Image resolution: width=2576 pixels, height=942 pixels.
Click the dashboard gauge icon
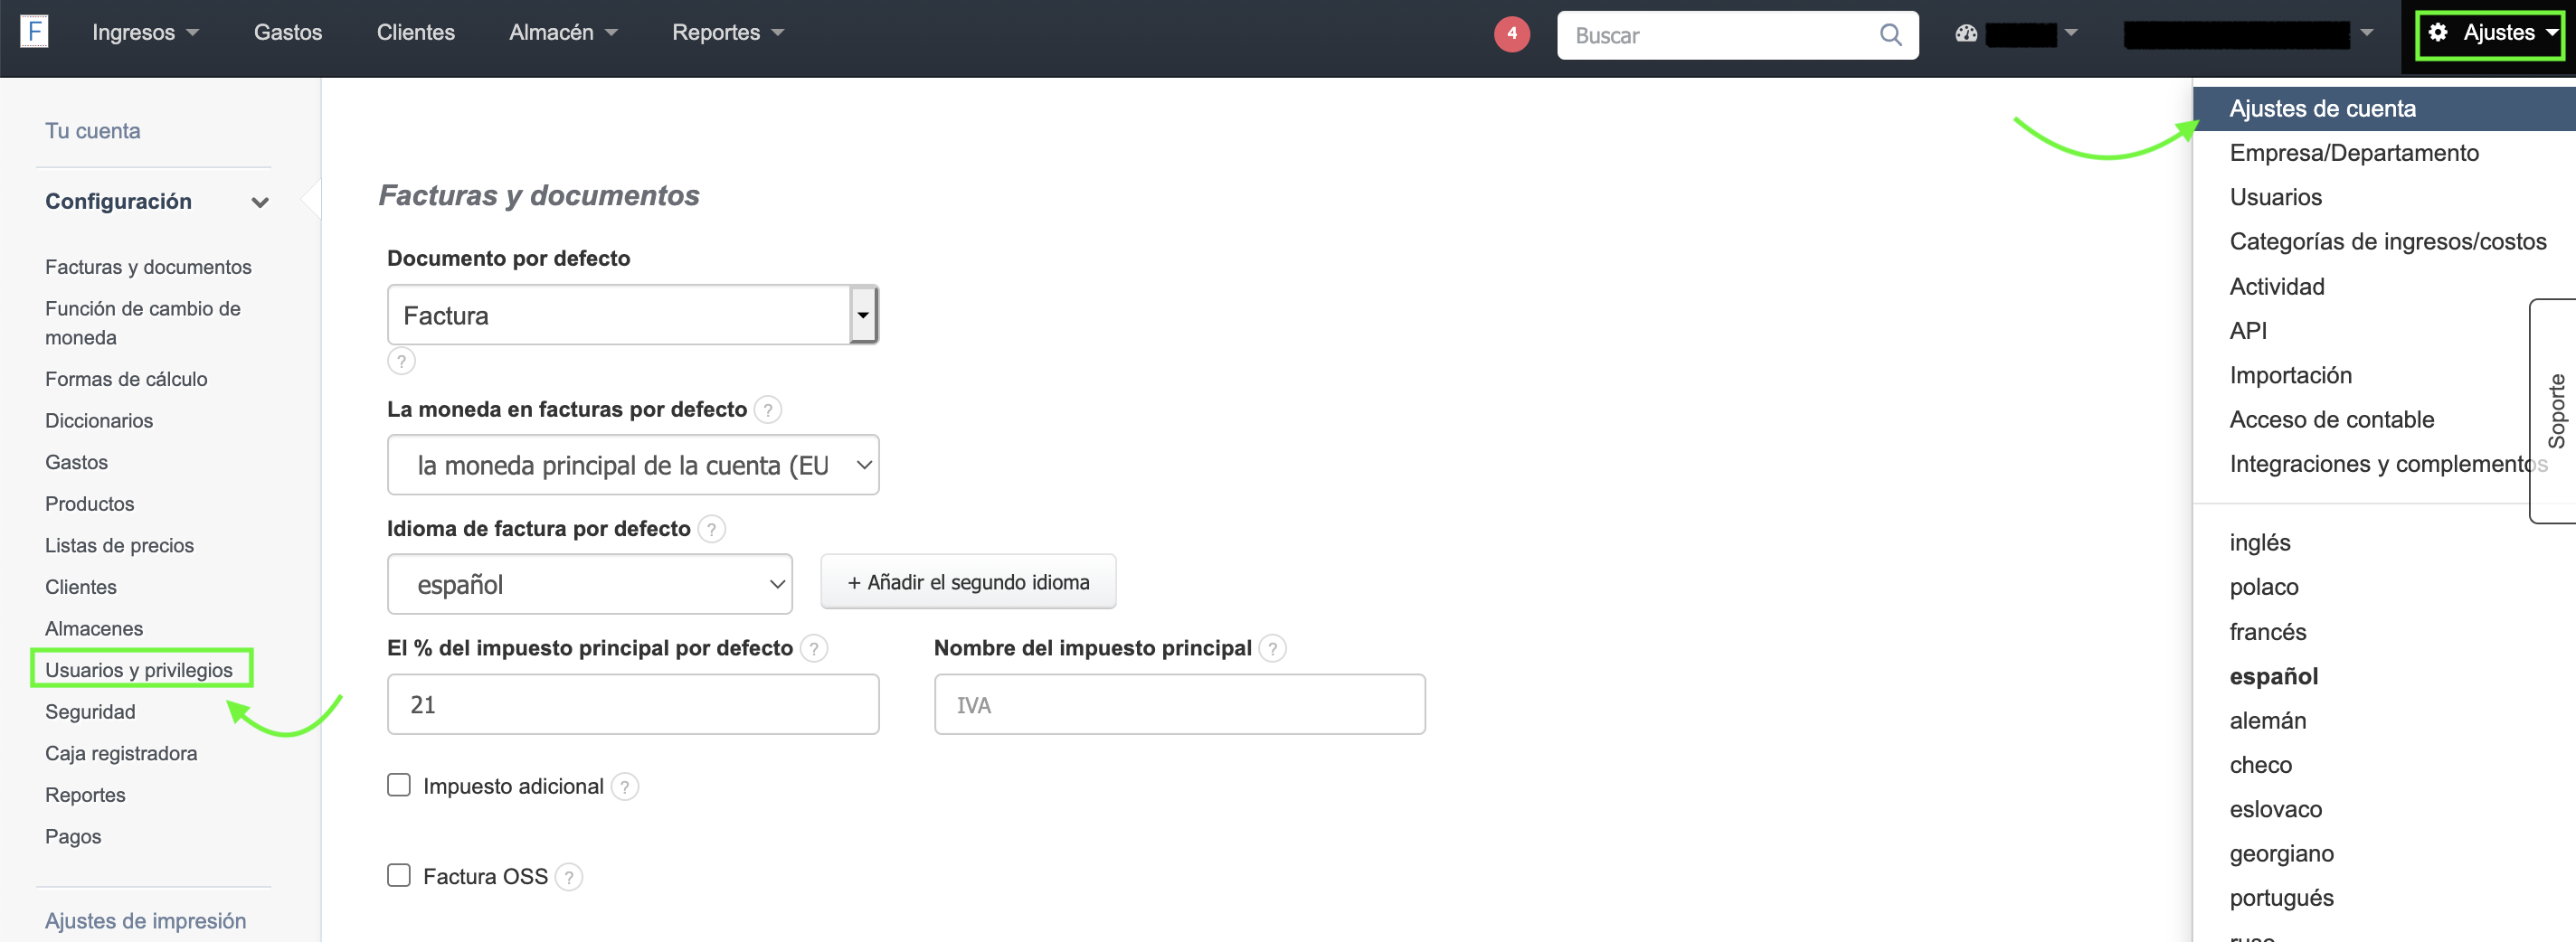(x=1965, y=34)
